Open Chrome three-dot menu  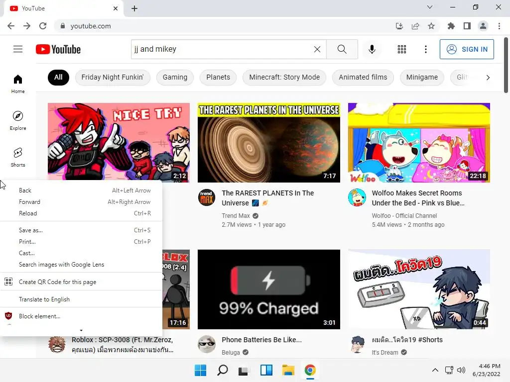click(x=499, y=26)
